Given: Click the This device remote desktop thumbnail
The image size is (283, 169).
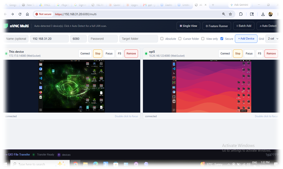Looking at the screenshot, I should [x=72, y=86].
